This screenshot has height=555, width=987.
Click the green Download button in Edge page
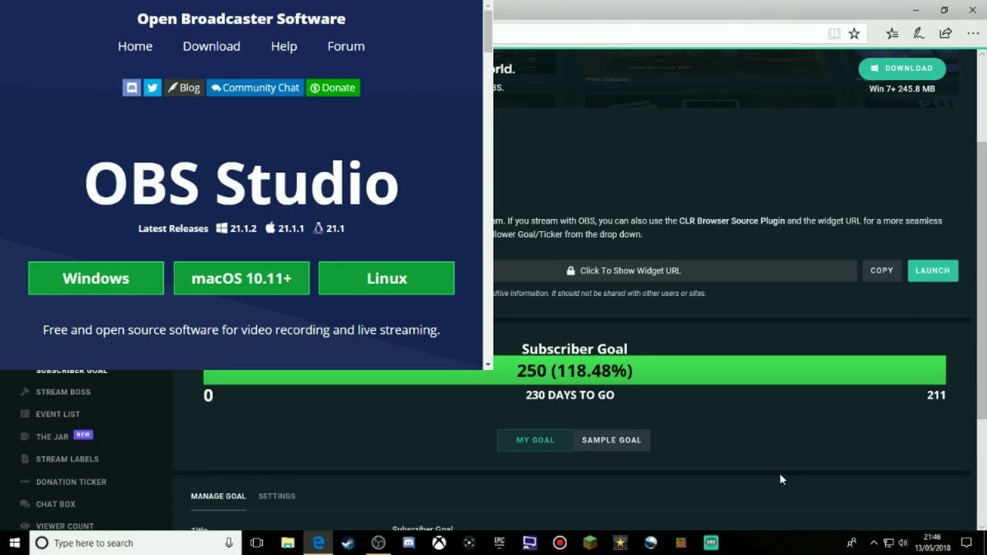(x=902, y=69)
